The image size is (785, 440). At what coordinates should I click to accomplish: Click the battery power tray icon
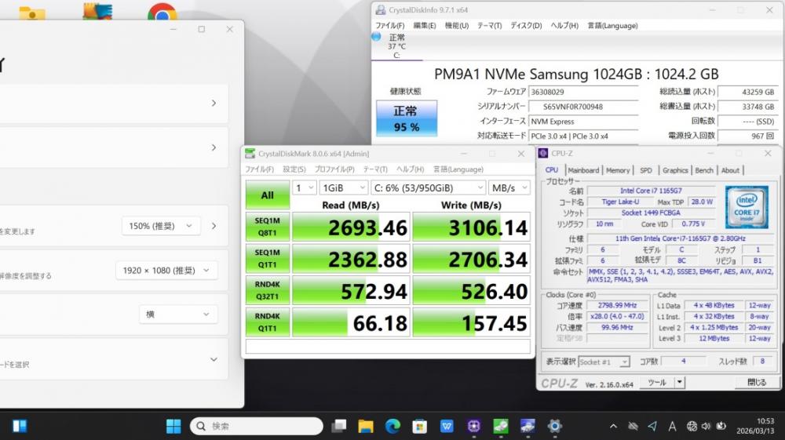tap(721, 426)
